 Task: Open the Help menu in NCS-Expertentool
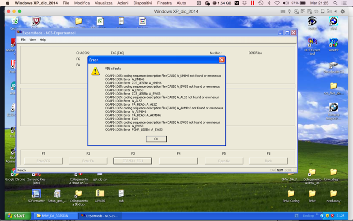[42, 40]
